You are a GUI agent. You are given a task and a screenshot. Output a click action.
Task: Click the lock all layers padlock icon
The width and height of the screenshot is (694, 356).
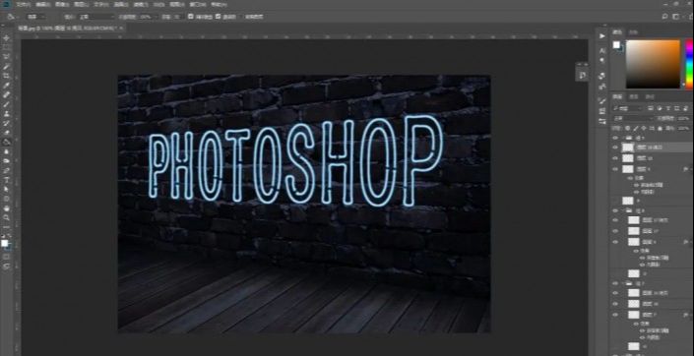click(660, 128)
